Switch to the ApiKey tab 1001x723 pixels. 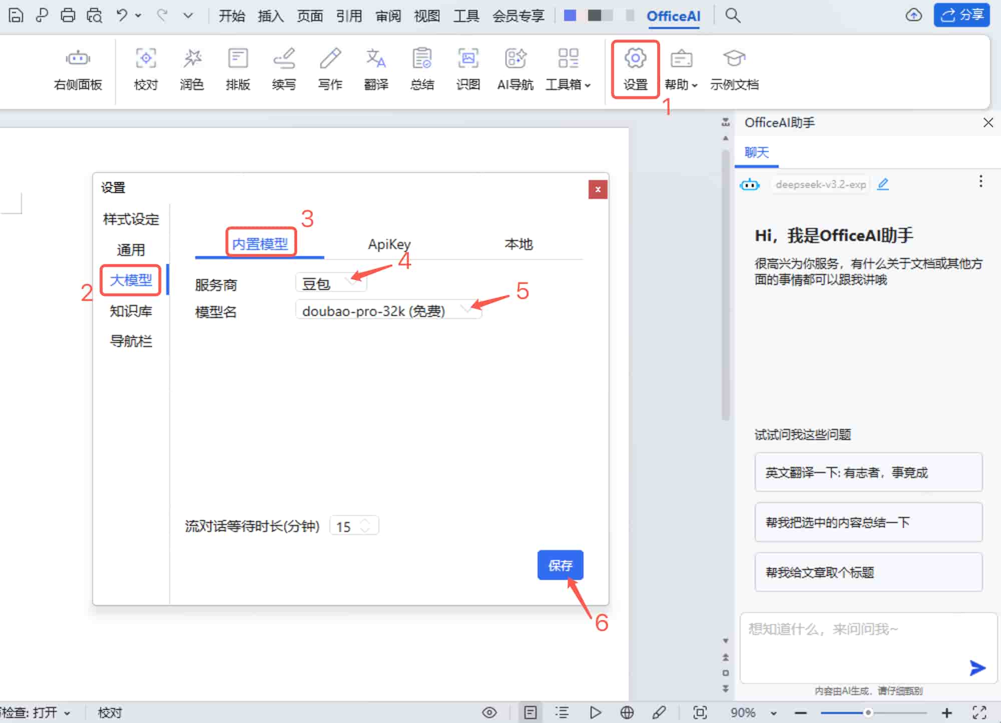pos(389,244)
